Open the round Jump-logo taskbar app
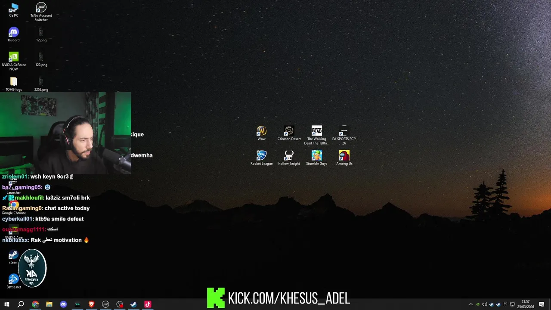Image resolution: width=551 pixels, height=310 pixels. 105,304
